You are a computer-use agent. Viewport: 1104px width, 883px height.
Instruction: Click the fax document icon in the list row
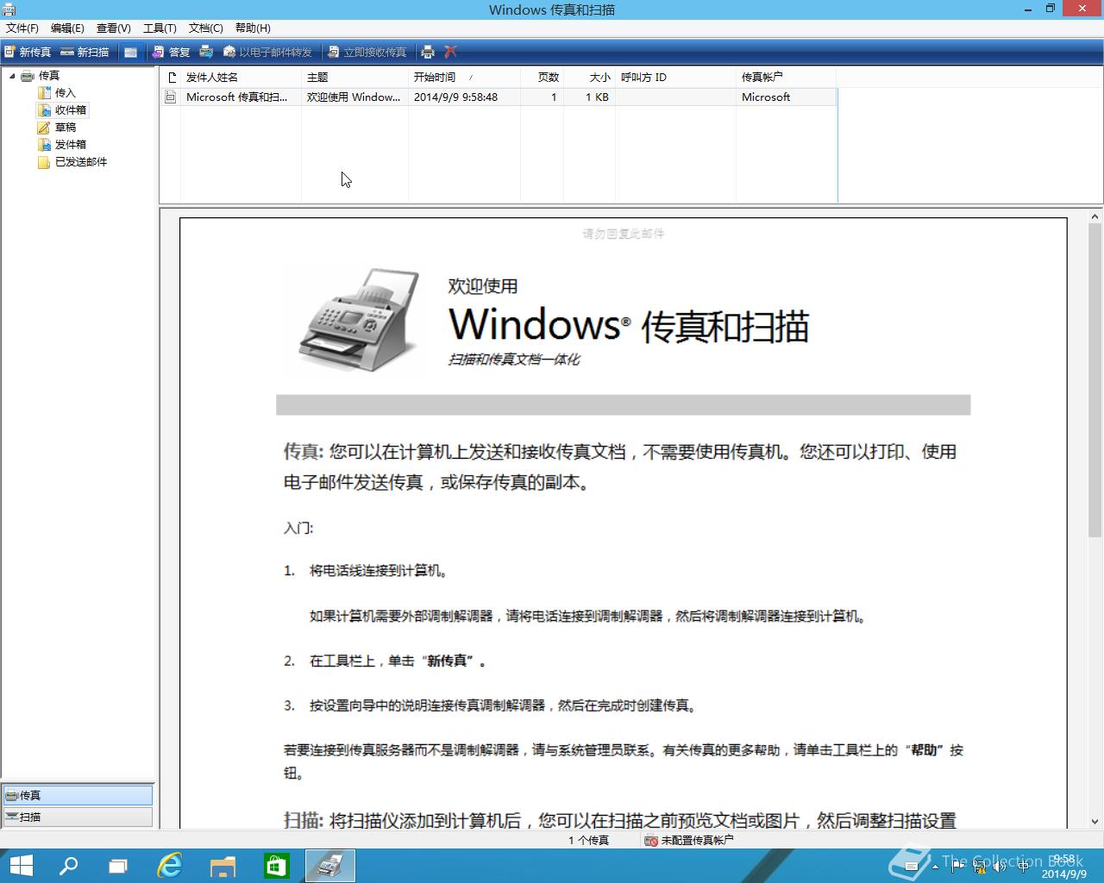click(171, 97)
